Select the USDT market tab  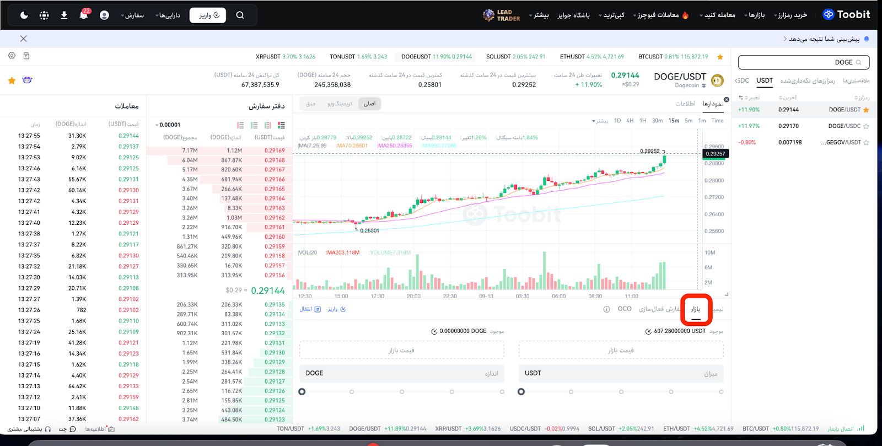[765, 80]
